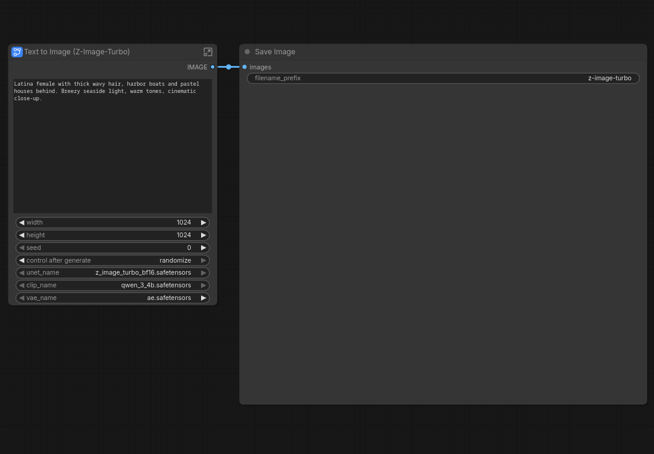
Task: Select next control after generate option
Action: [x=204, y=260]
